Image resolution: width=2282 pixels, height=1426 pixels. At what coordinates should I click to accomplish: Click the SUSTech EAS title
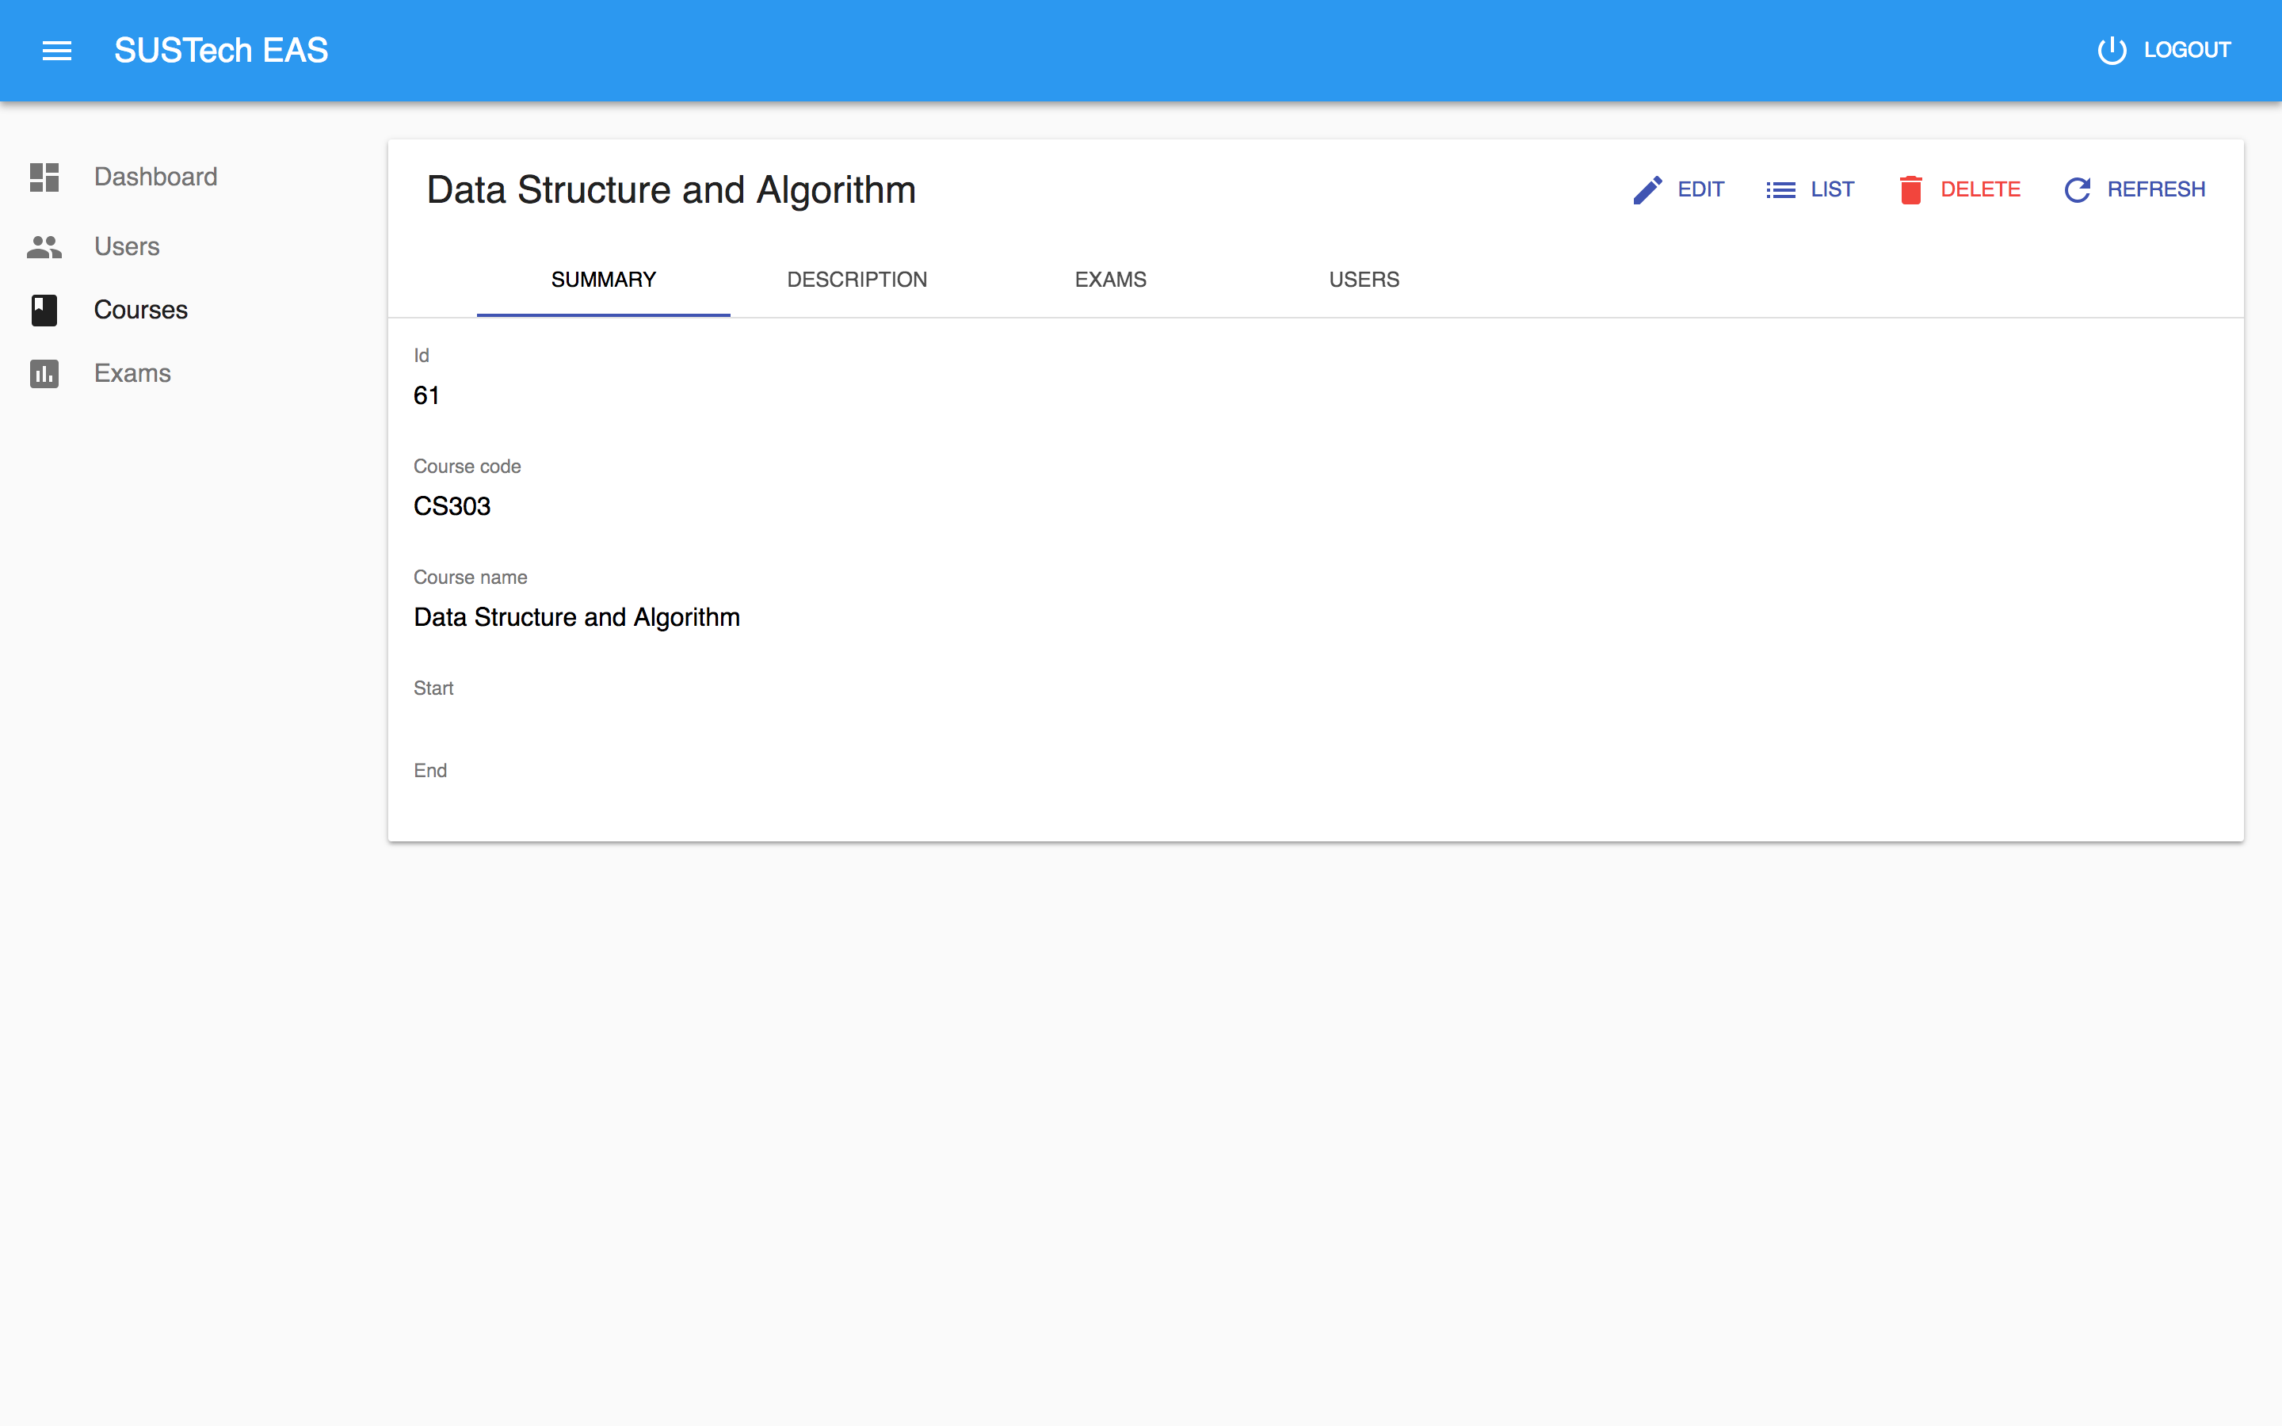point(220,51)
